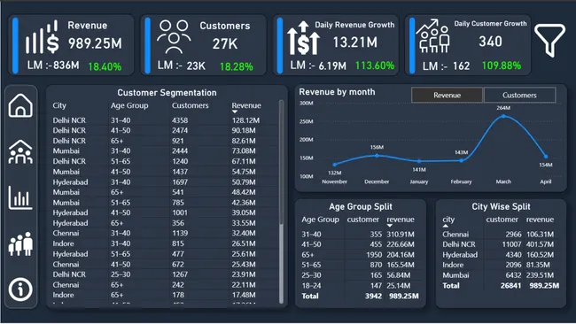Click the 13.21M daily revenue growth value
This screenshot has height=324, width=576.
click(354, 42)
